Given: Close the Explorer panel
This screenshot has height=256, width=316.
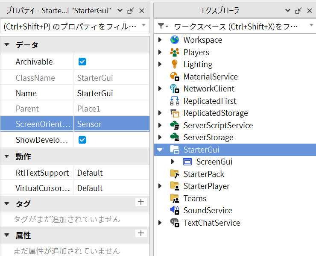Looking at the screenshot, I should [310, 11].
